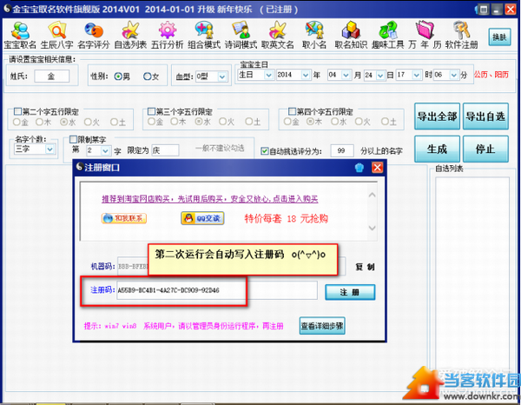521x405 pixels.
Task: Open the hour 17 dropdown
Action: pos(417,75)
